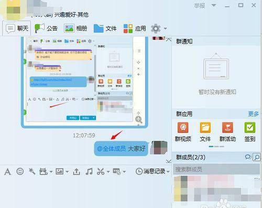Expand the 消息记录 dropdown arrow
The width and height of the screenshot is (262, 208).
pyautogui.click(x=168, y=172)
